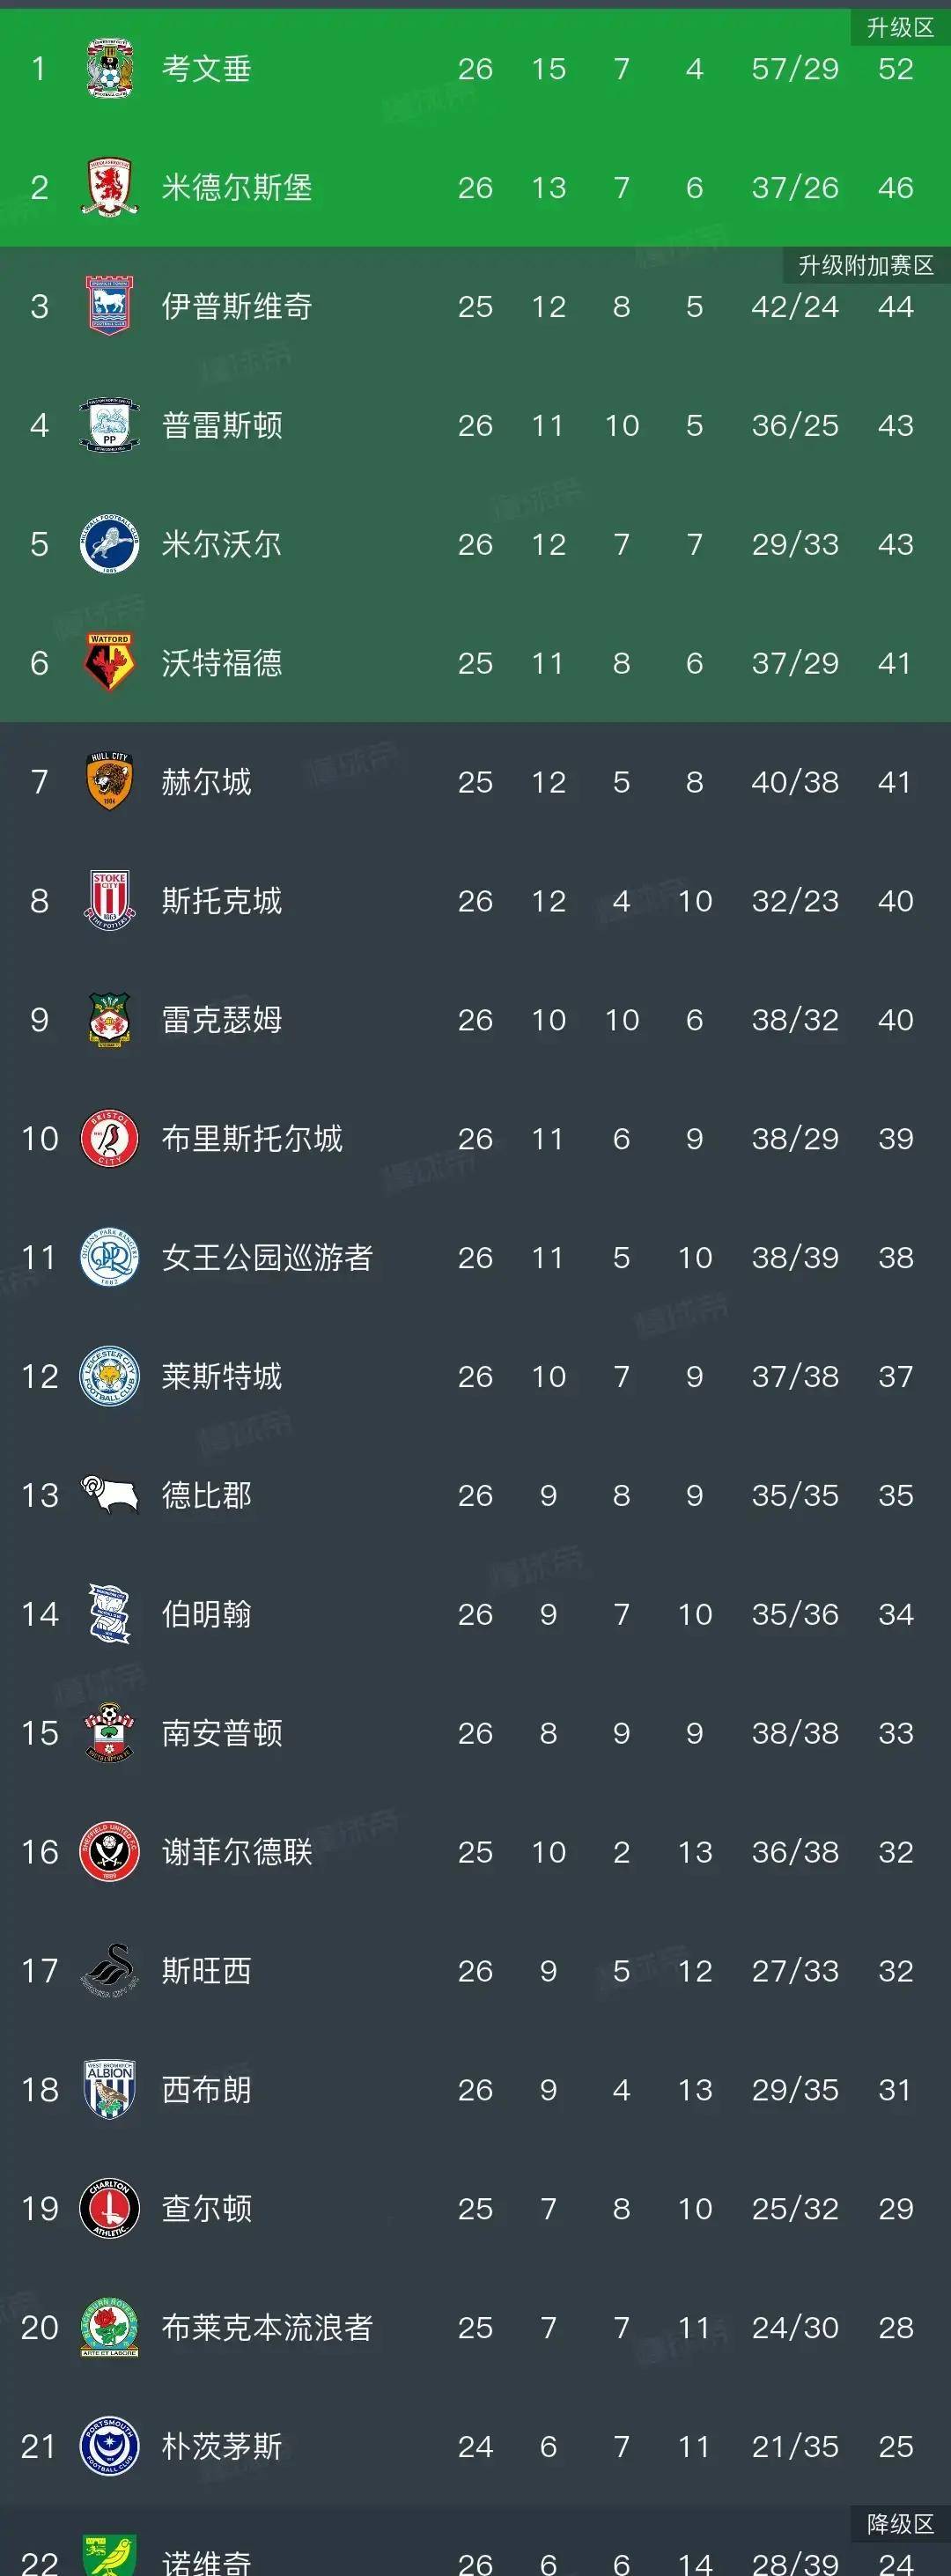The width and height of the screenshot is (951, 2576).
Task: Tap the Hull City tiger crest
Action: 109,781
